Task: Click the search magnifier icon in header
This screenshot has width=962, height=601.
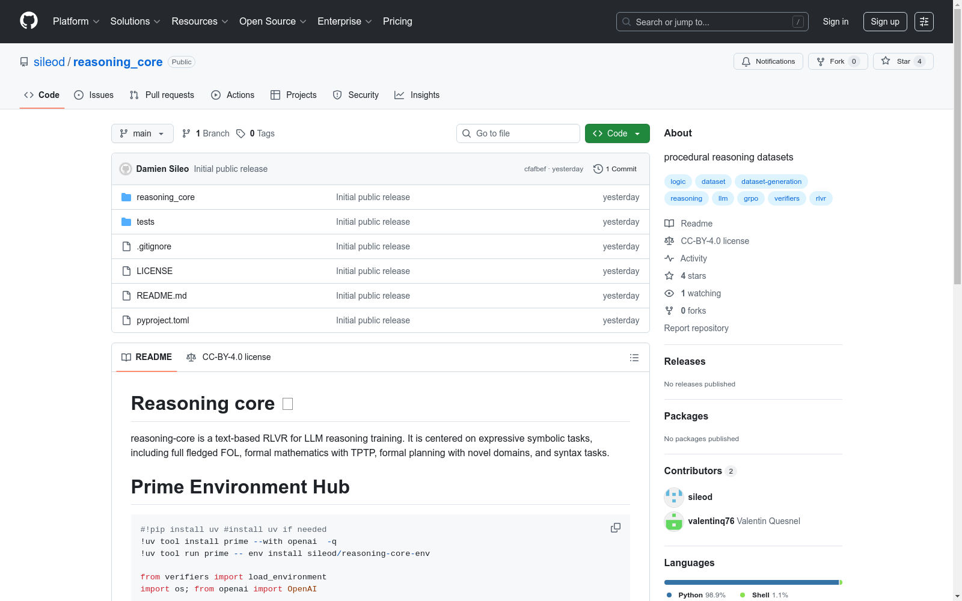Action: [627, 22]
